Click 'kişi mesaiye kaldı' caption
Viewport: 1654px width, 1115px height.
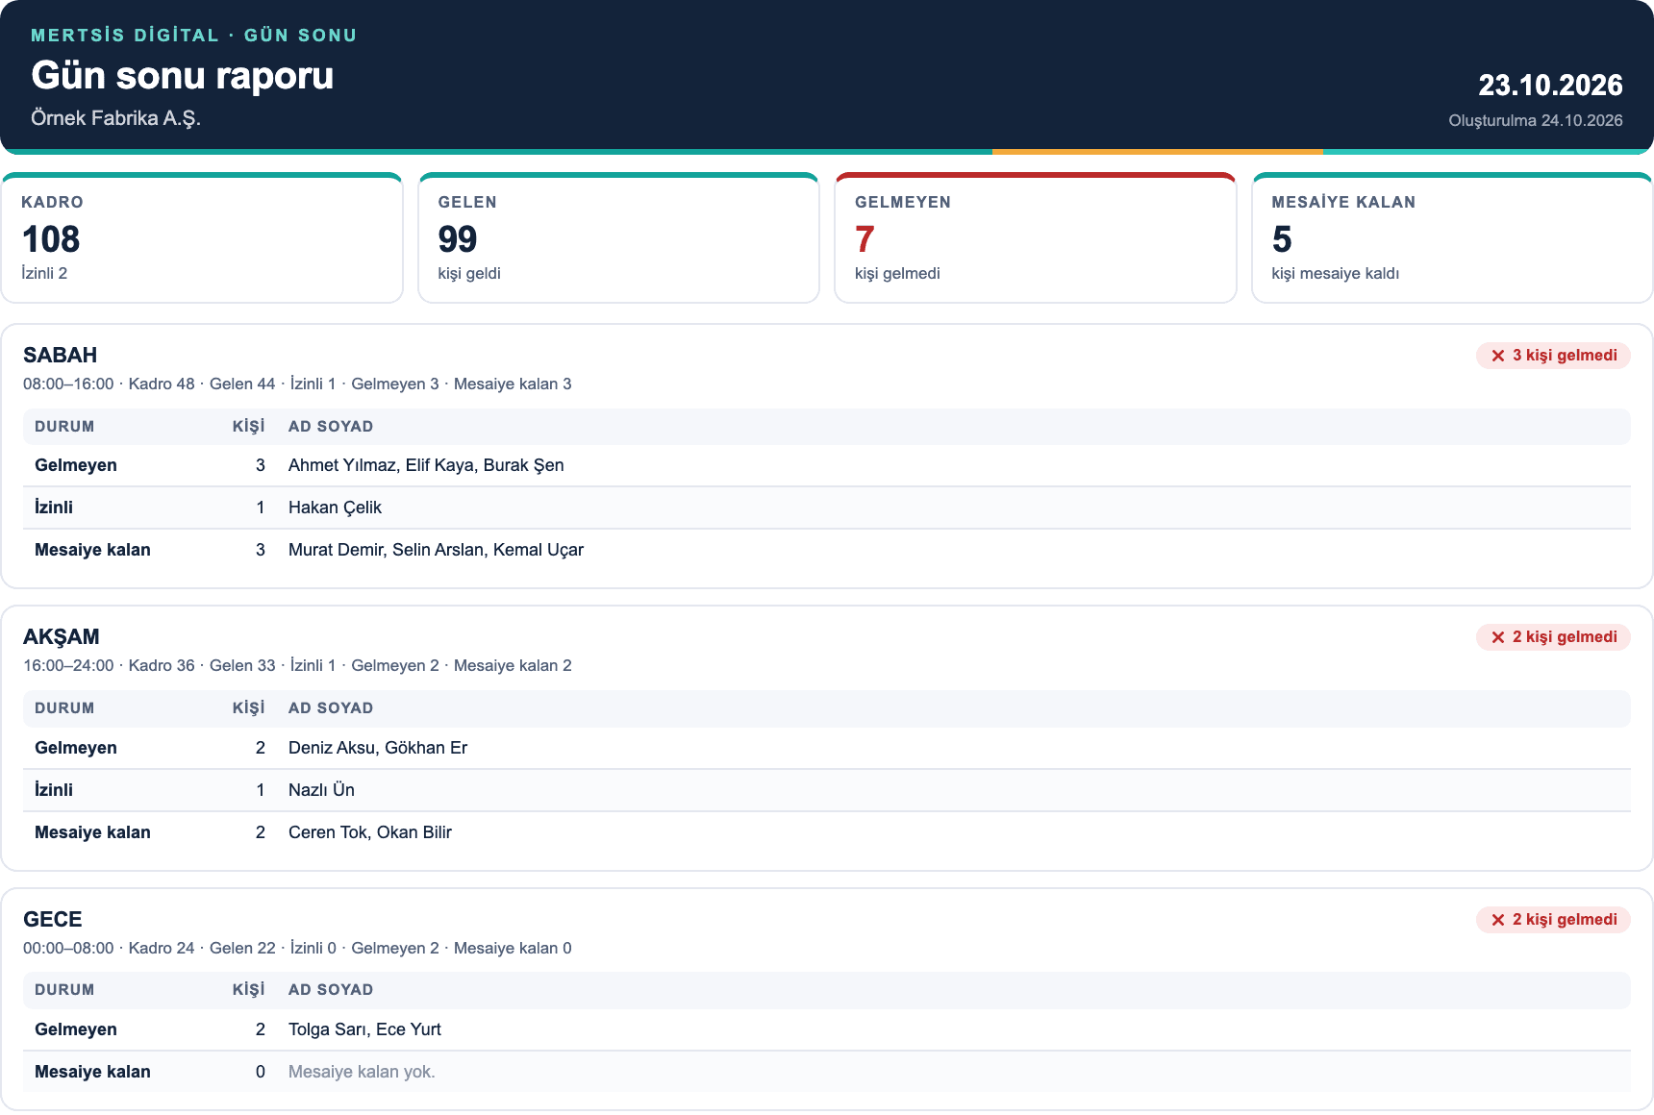pos(1335,273)
